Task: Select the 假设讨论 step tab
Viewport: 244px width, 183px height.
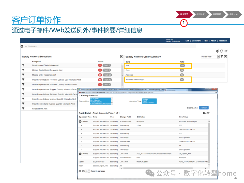Action: (233, 14)
